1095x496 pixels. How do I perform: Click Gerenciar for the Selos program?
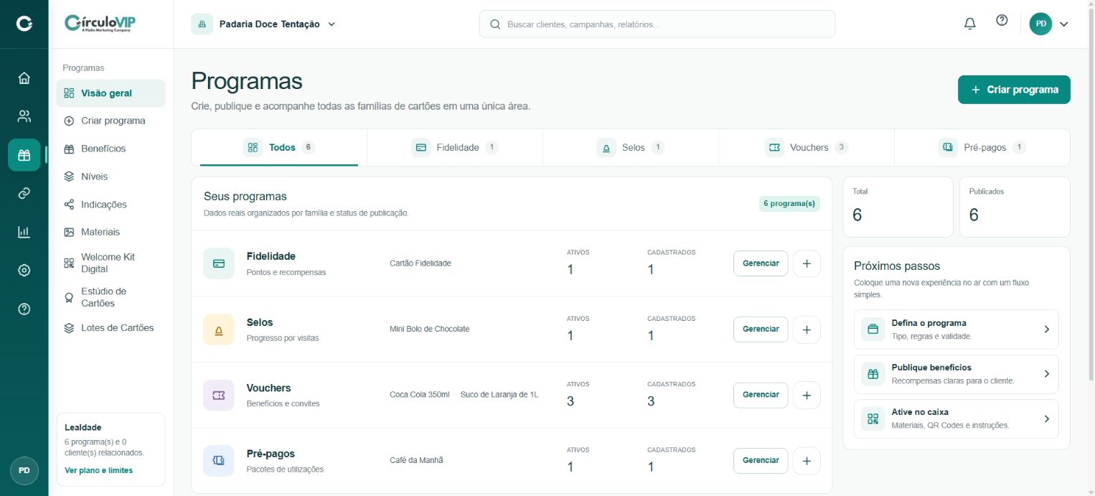tap(761, 329)
